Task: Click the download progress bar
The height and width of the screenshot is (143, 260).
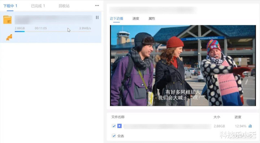Action: click(x=53, y=31)
